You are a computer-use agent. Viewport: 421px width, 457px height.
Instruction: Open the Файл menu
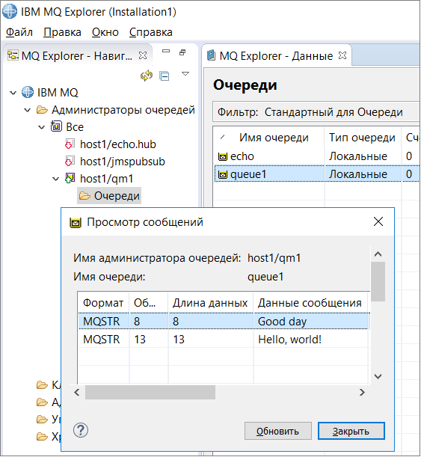click(19, 32)
